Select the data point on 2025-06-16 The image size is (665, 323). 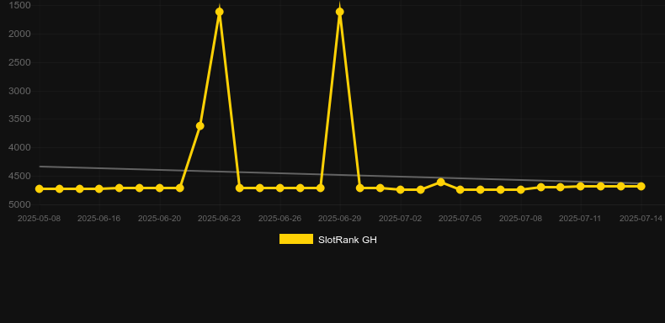[x=98, y=188]
